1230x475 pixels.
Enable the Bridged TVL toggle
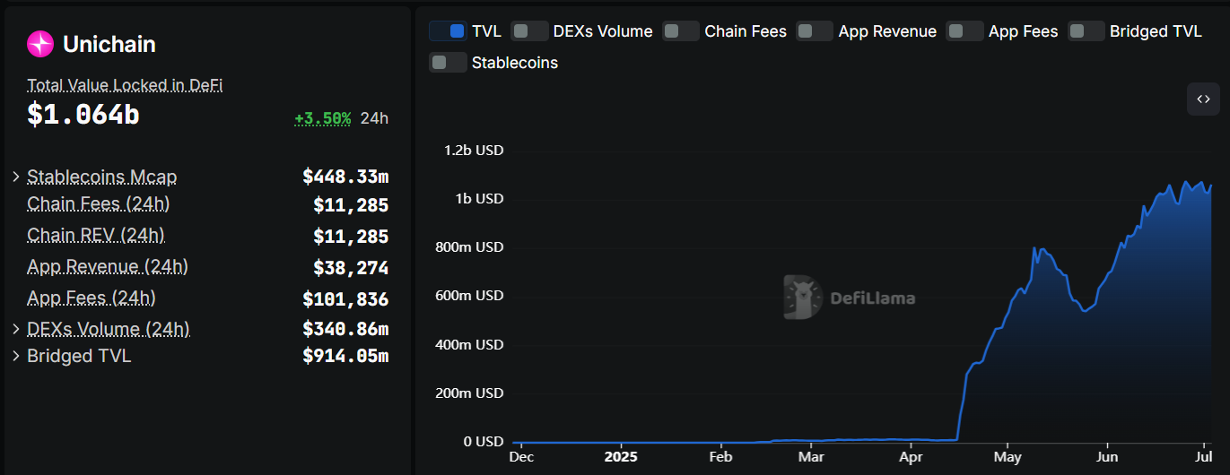(x=1086, y=31)
